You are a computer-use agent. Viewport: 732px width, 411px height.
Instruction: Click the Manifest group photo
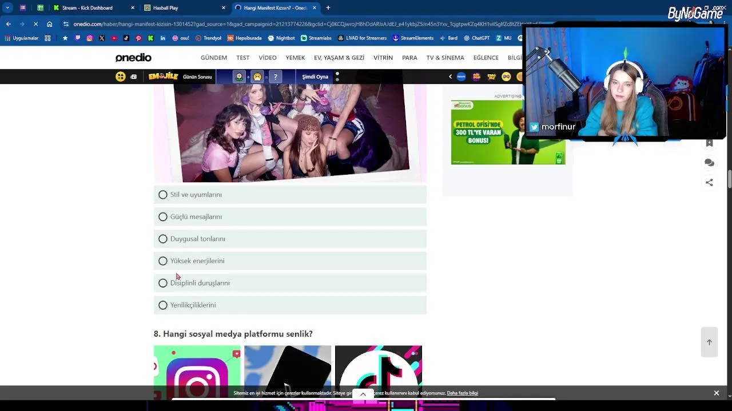290,133
